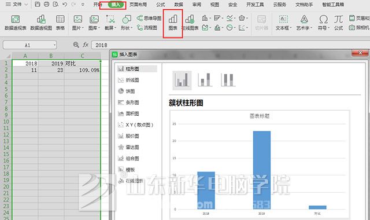Screen dimensions: 370x220
Task: Click the 思维导图 mind map icon
Action: coord(149,18)
